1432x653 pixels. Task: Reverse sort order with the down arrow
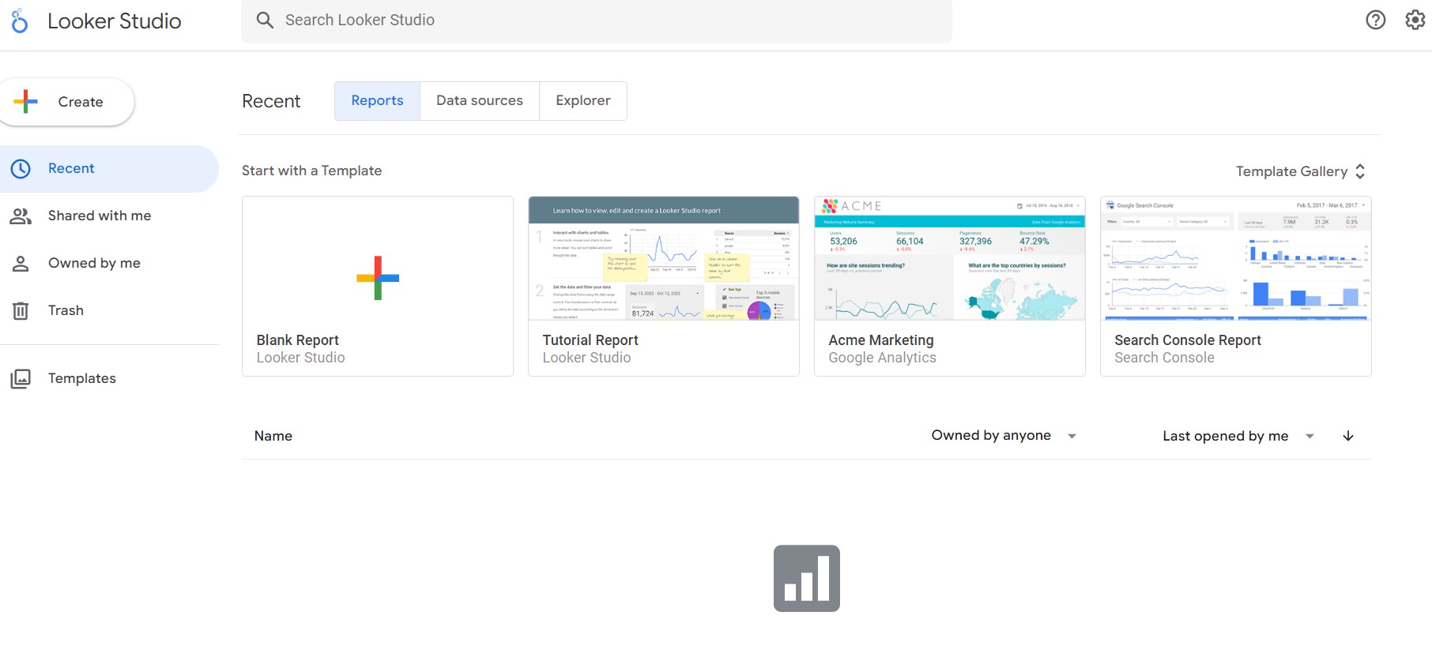[1348, 436]
